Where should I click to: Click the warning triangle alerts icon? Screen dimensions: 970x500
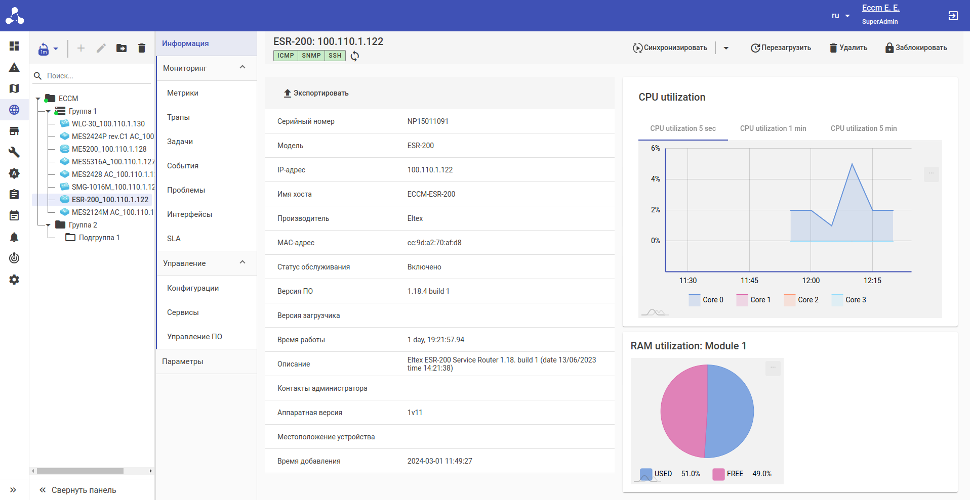coord(14,67)
